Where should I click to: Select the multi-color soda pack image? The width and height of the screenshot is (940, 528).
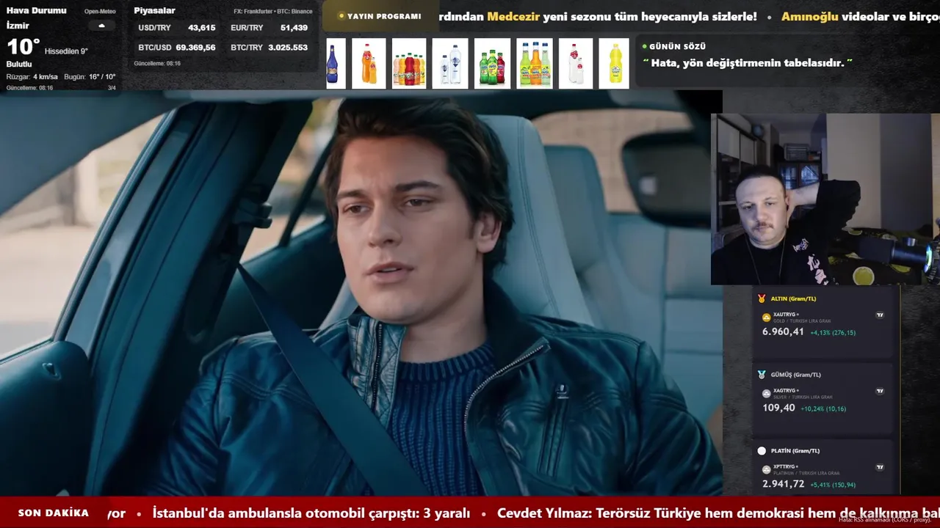coord(409,64)
